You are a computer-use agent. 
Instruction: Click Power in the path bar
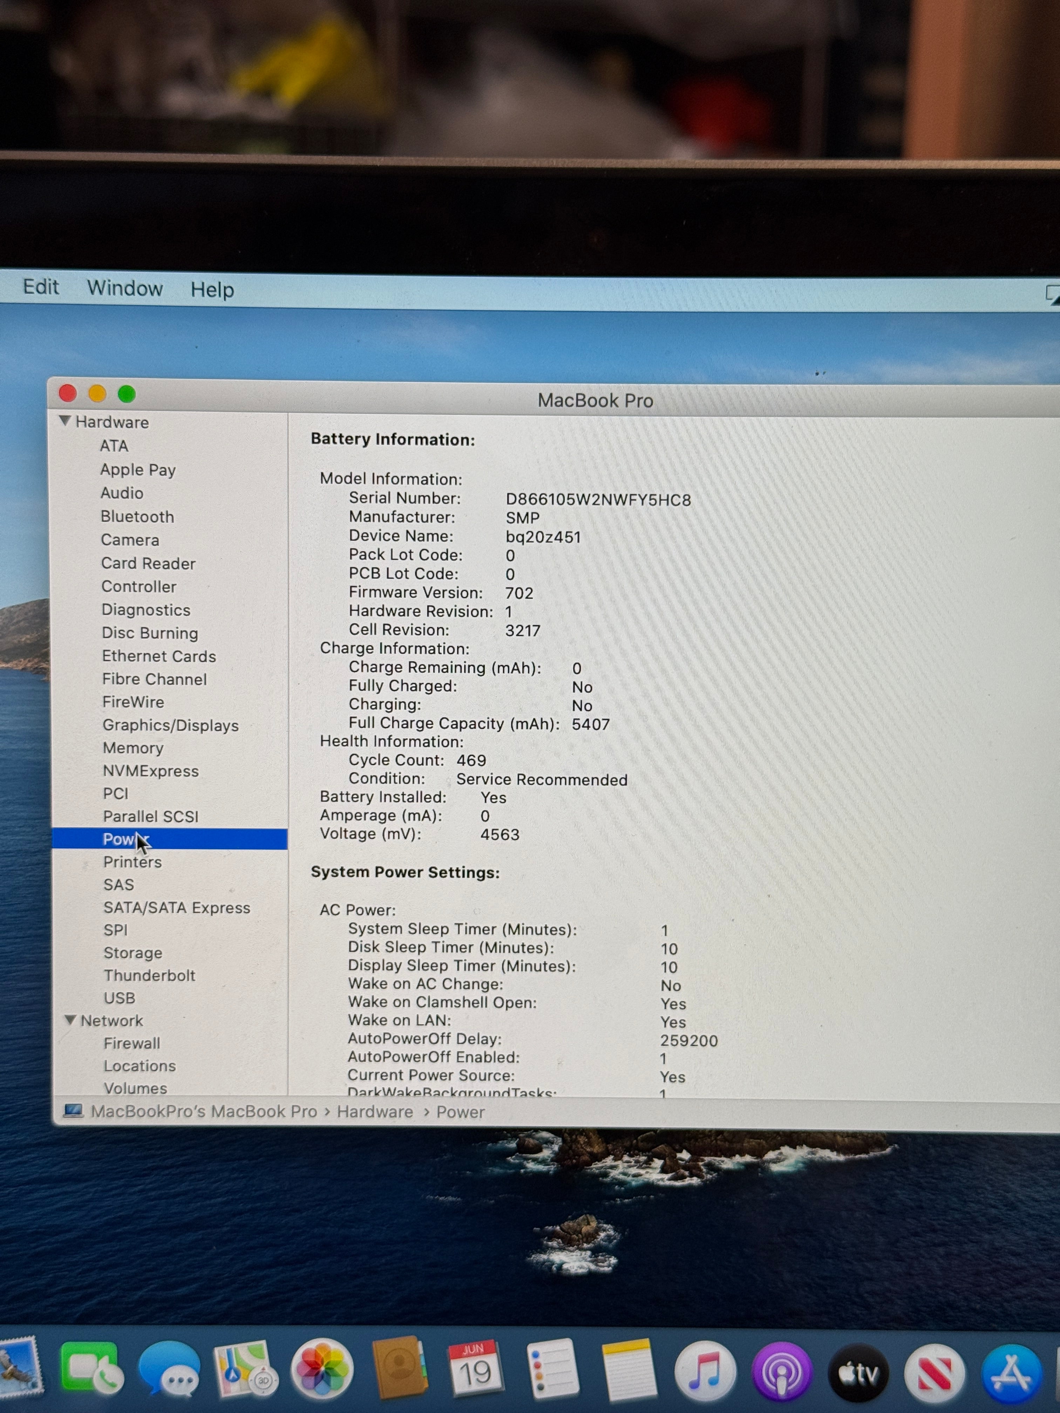pyautogui.click(x=461, y=1112)
